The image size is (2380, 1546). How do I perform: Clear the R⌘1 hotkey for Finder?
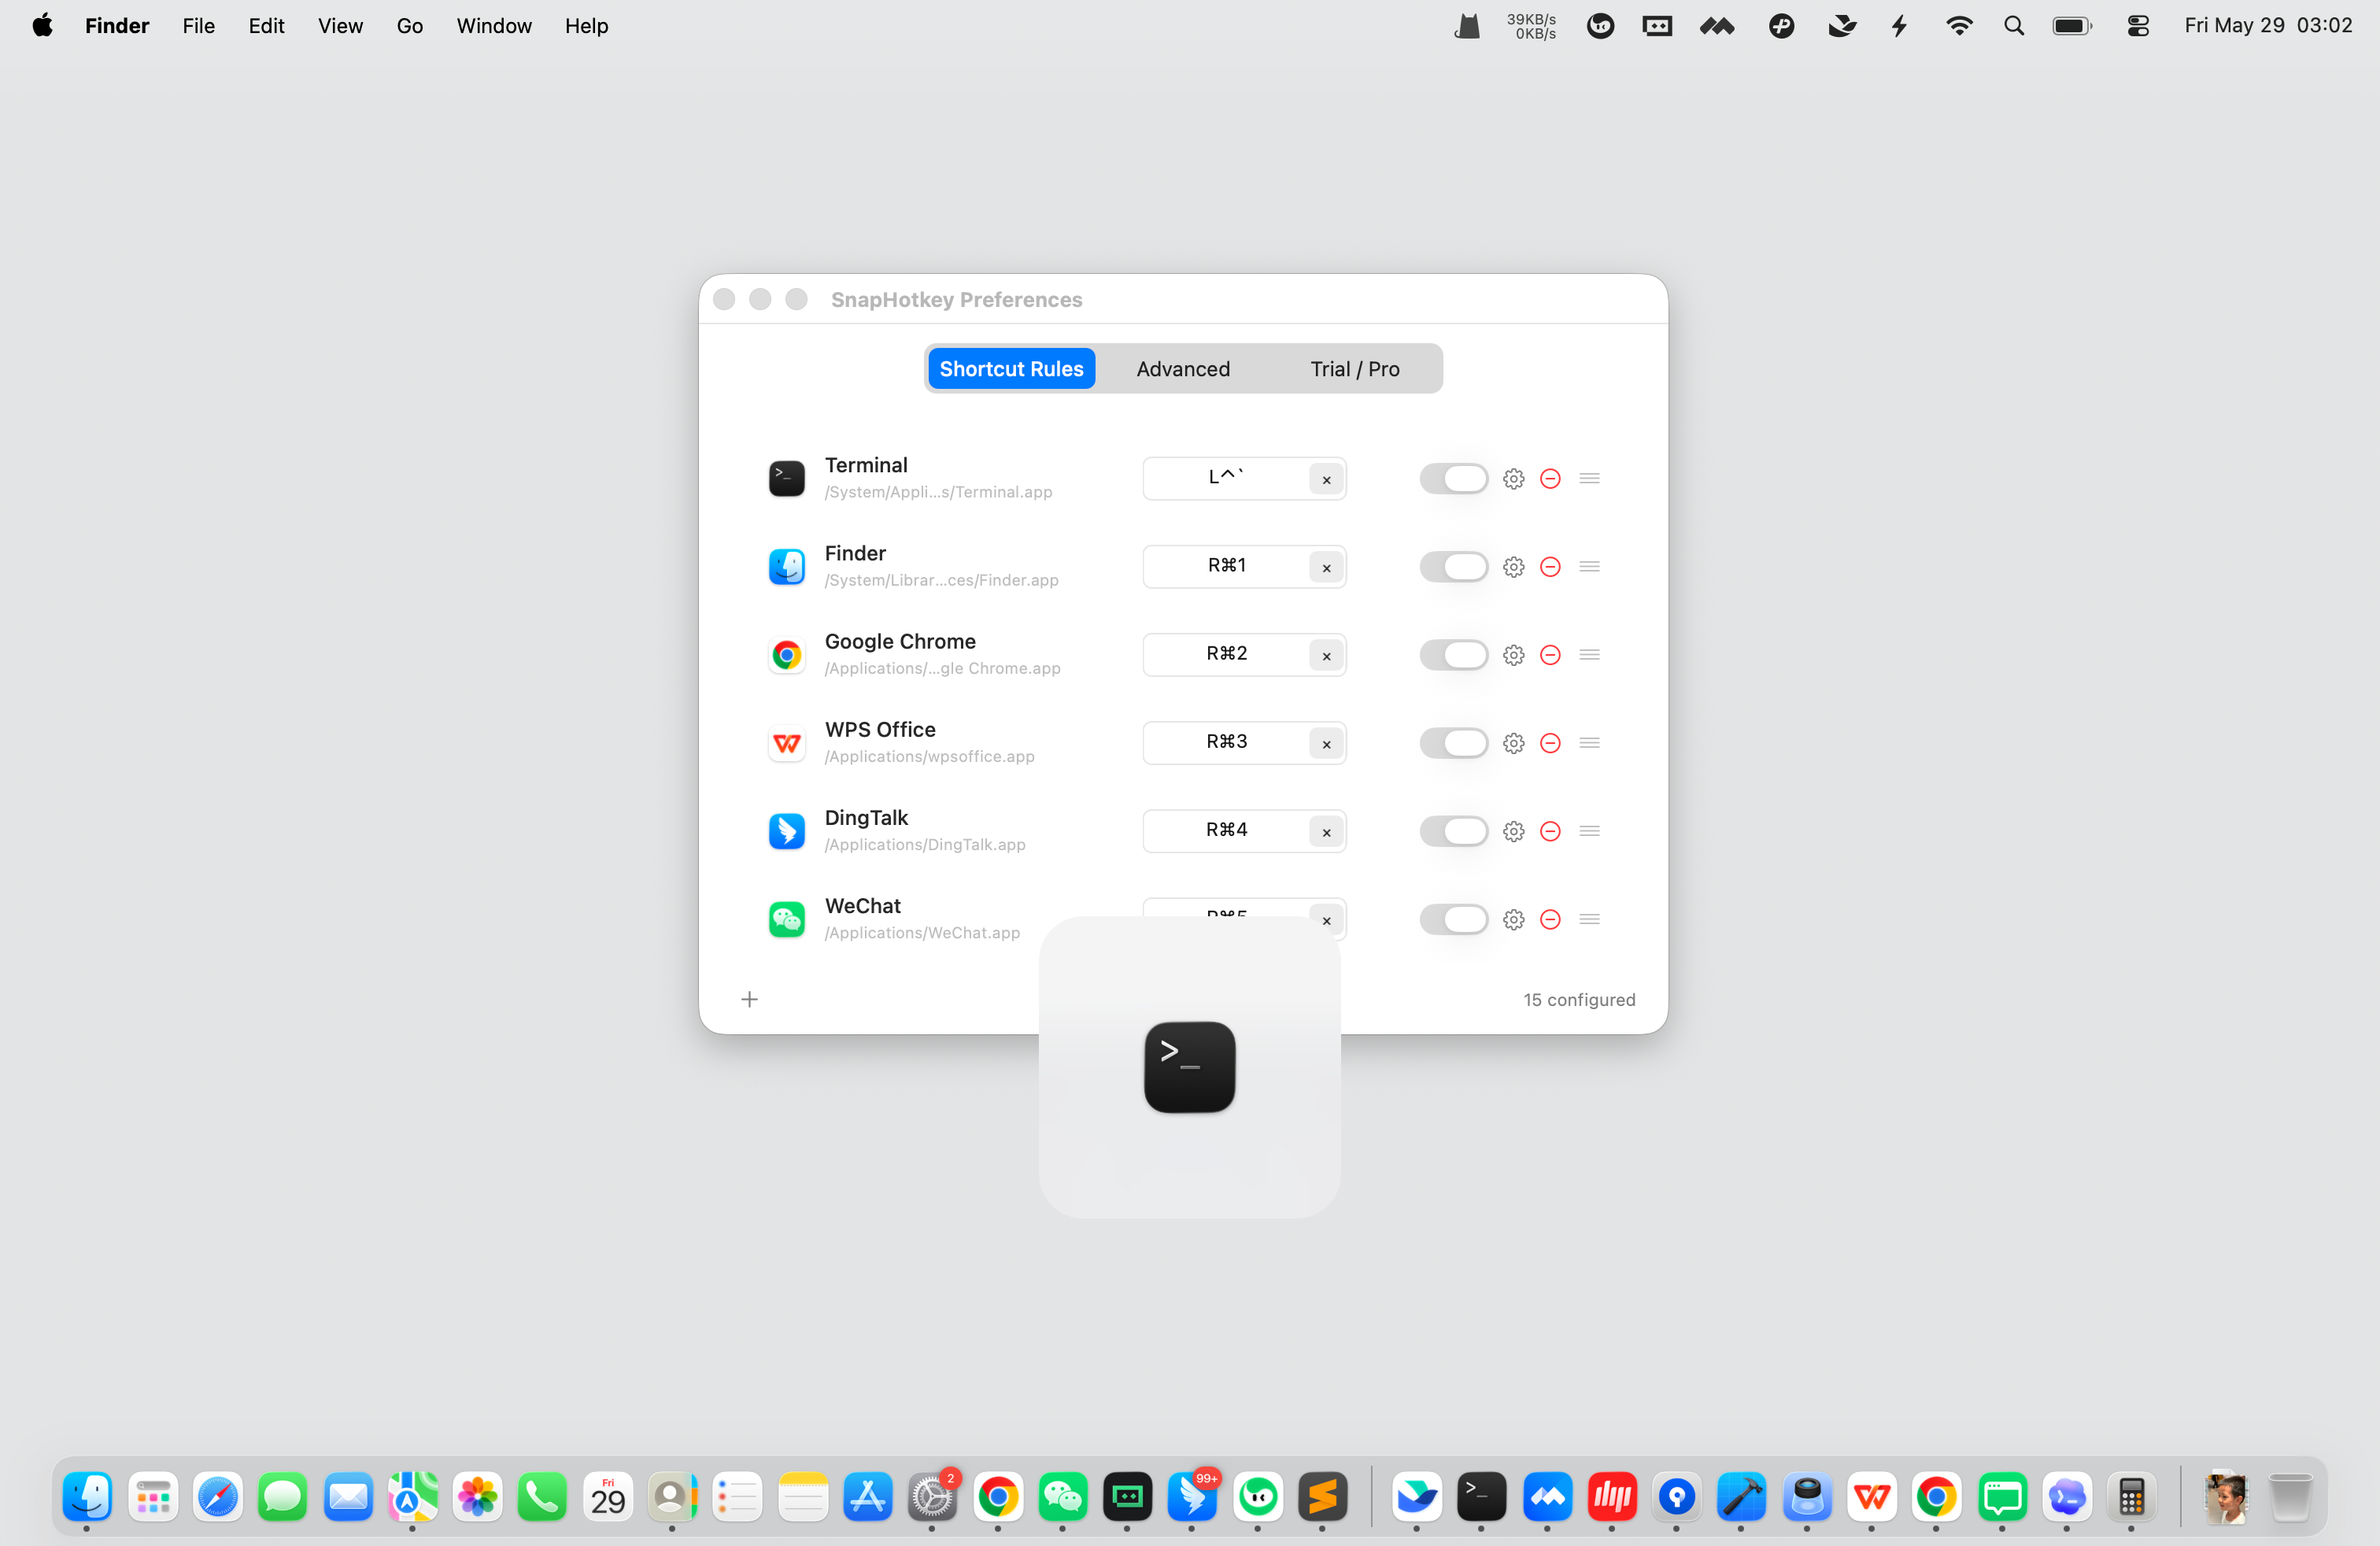[1326, 567]
